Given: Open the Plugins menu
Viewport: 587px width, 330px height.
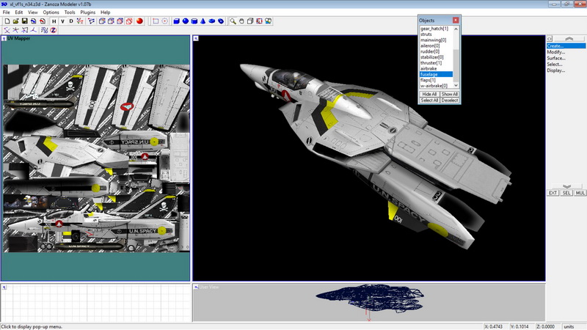Looking at the screenshot, I should [x=88, y=12].
